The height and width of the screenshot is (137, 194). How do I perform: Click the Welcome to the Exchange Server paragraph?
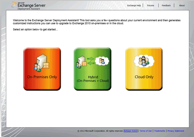[x=97, y=22]
